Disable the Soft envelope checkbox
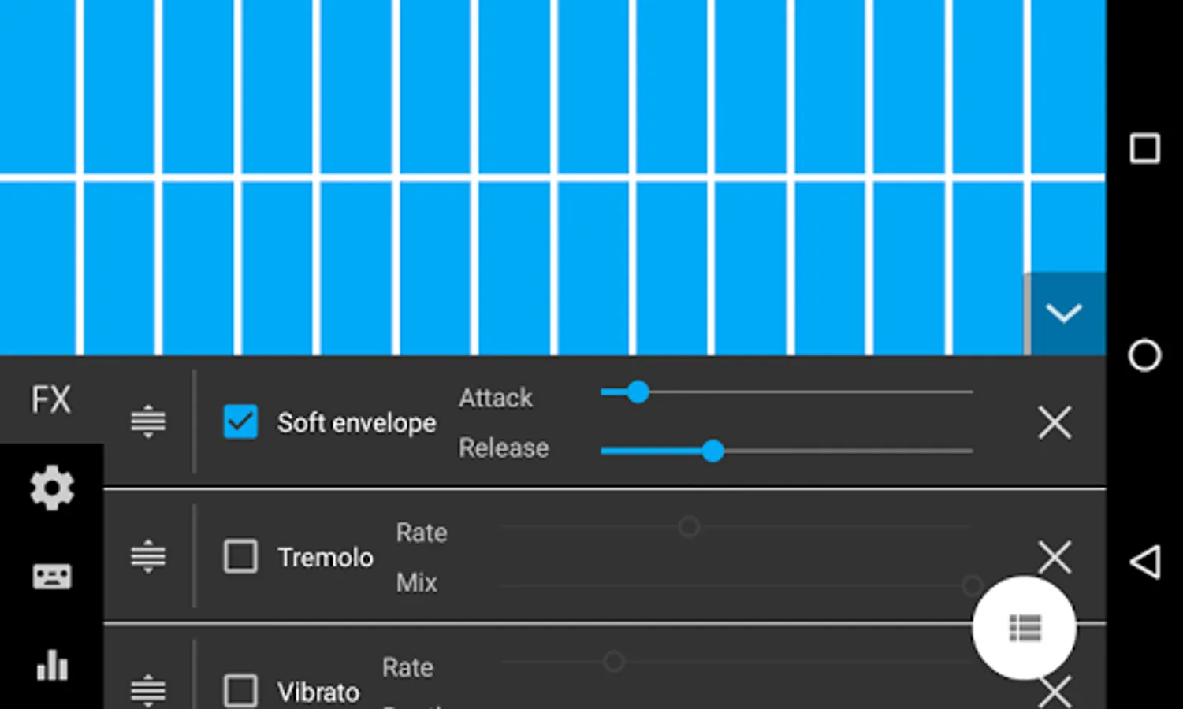 click(x=240, y=421)
